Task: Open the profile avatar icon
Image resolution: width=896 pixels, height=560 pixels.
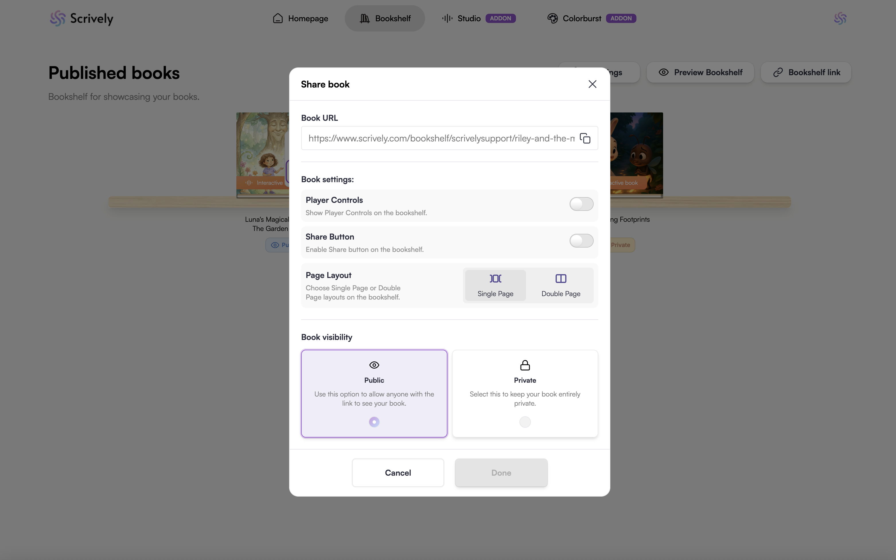Action: point(840,19)
